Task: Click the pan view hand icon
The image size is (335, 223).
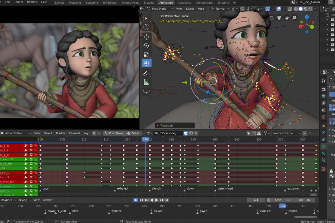Action: click(287, 18)
